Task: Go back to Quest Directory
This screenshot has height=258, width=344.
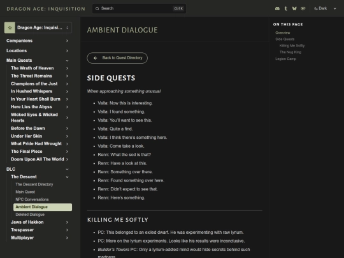Action: tap(117, 58)
